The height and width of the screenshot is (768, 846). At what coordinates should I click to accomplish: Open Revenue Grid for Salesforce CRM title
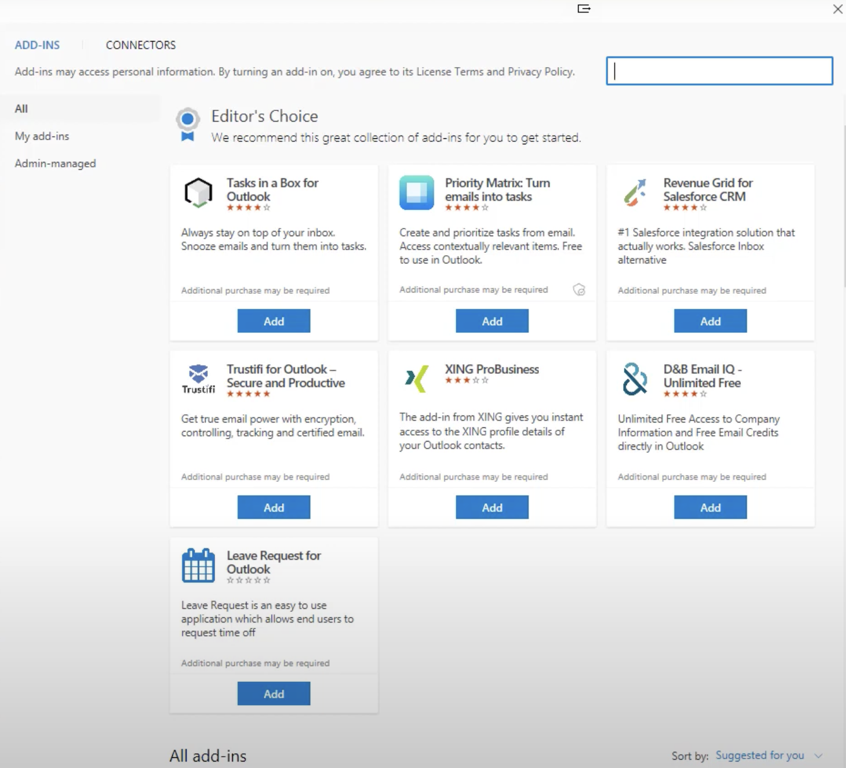coord(708,189)
